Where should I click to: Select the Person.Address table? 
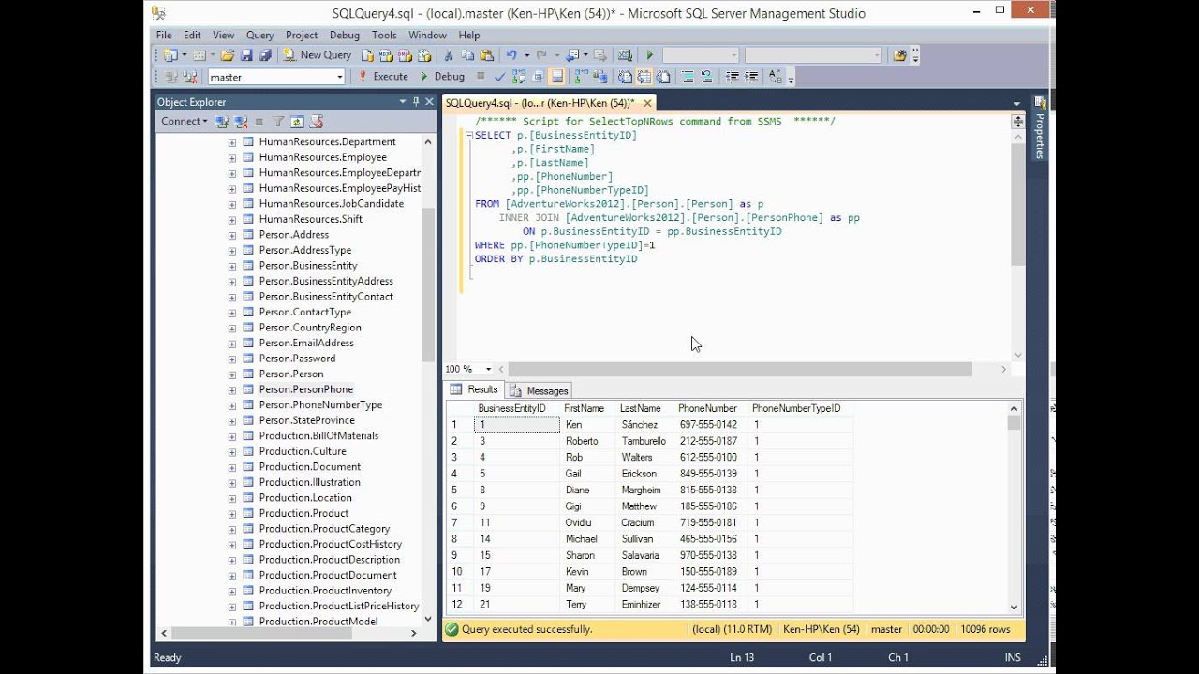tap(294, 235)
